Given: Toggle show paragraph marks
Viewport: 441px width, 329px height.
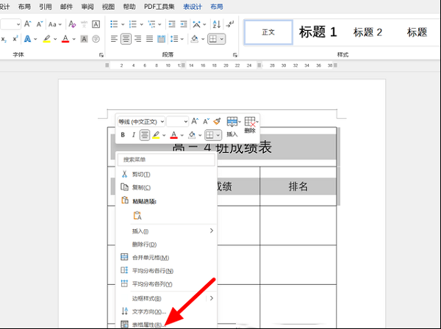Looking at the screenshot, I should pos(230,24).
